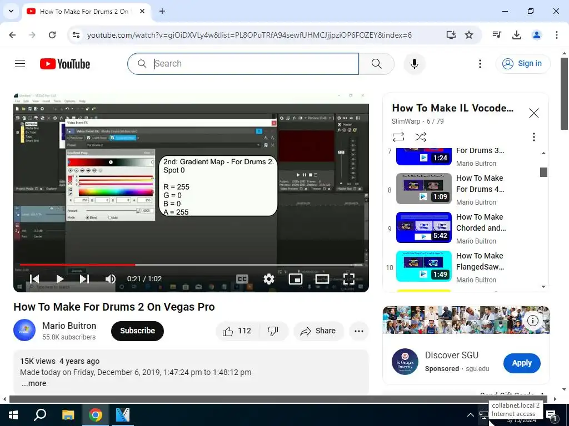
Task: Enable miniplayer mode
Action: coord(296,278)
